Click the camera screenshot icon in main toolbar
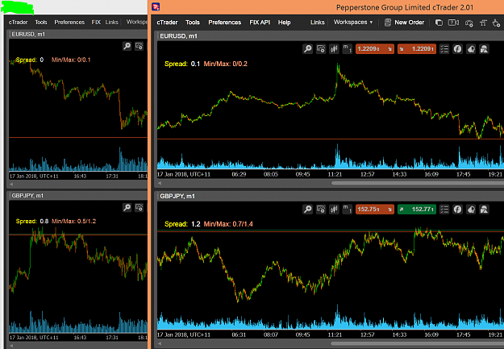Image resolution: width=504 pixels, height=349 pixels. (x=469, y=23)
